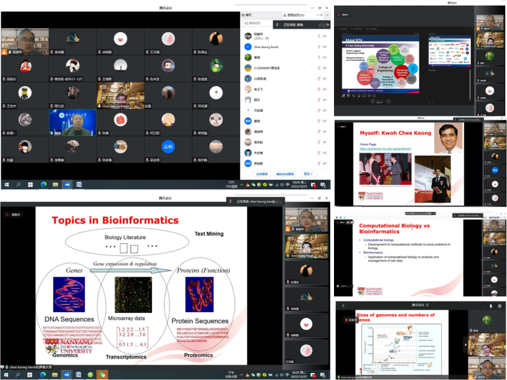Expand the 更多 dropdown in members panel
Screen dimensions: 507x380
point(308,173)
